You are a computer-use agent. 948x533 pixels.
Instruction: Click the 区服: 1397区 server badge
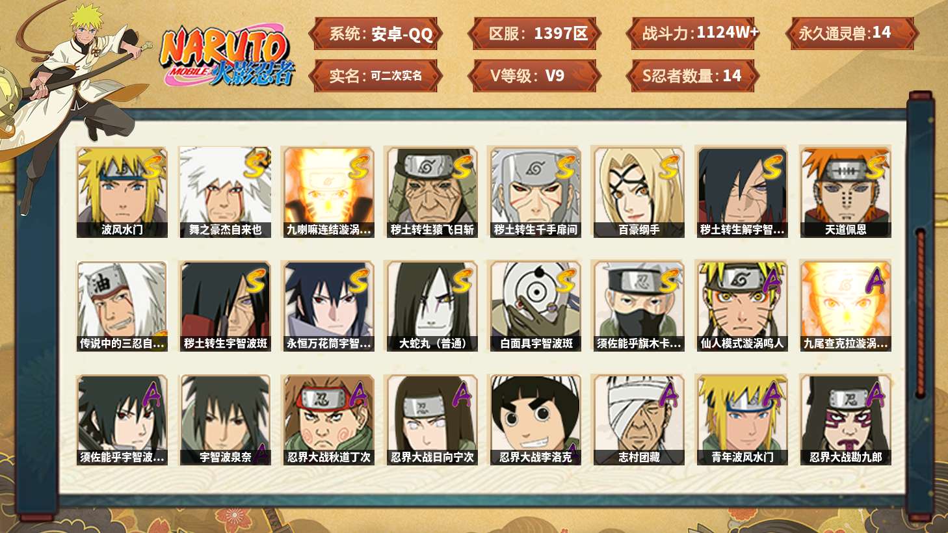tap(534, 34)
